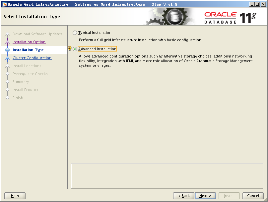Select the Typical Installation radio button
This screenshot has width=268, height=202.
point(75,33)
